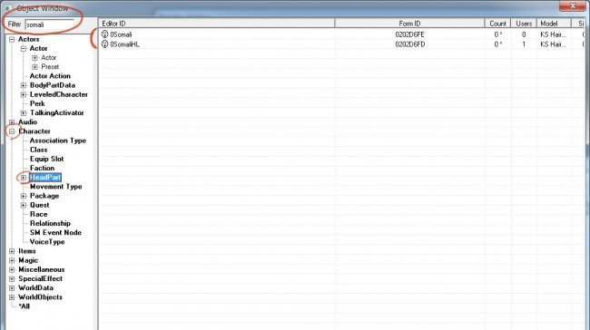Select the 0Somali head part row icon
Viewport: 590px width, 330px height.
(104, 34)
